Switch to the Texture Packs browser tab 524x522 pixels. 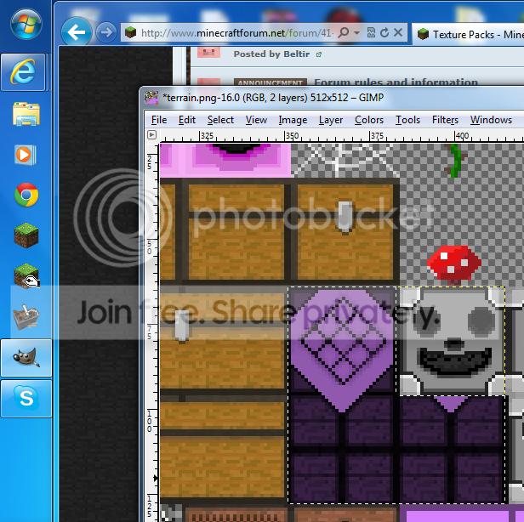tap(470, 34)
